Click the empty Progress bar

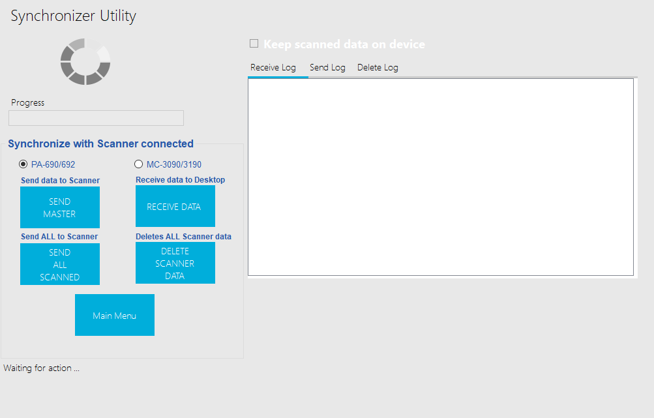pos(96,118)
